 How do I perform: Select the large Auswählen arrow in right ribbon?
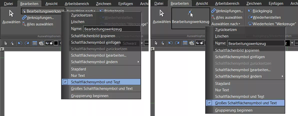pos(162,17)
